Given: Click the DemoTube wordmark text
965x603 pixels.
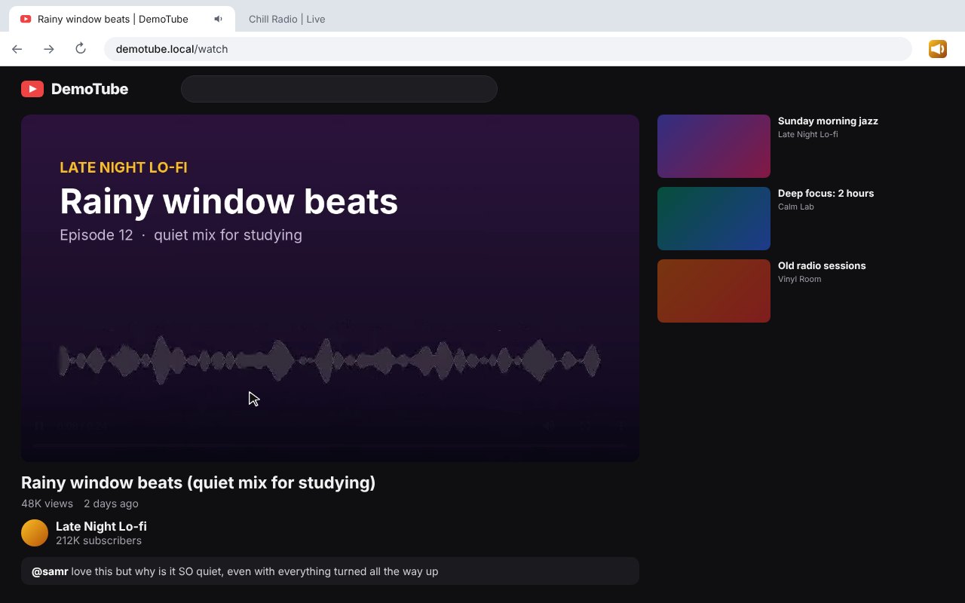Looking at the screenshot, I should point(90,89).
